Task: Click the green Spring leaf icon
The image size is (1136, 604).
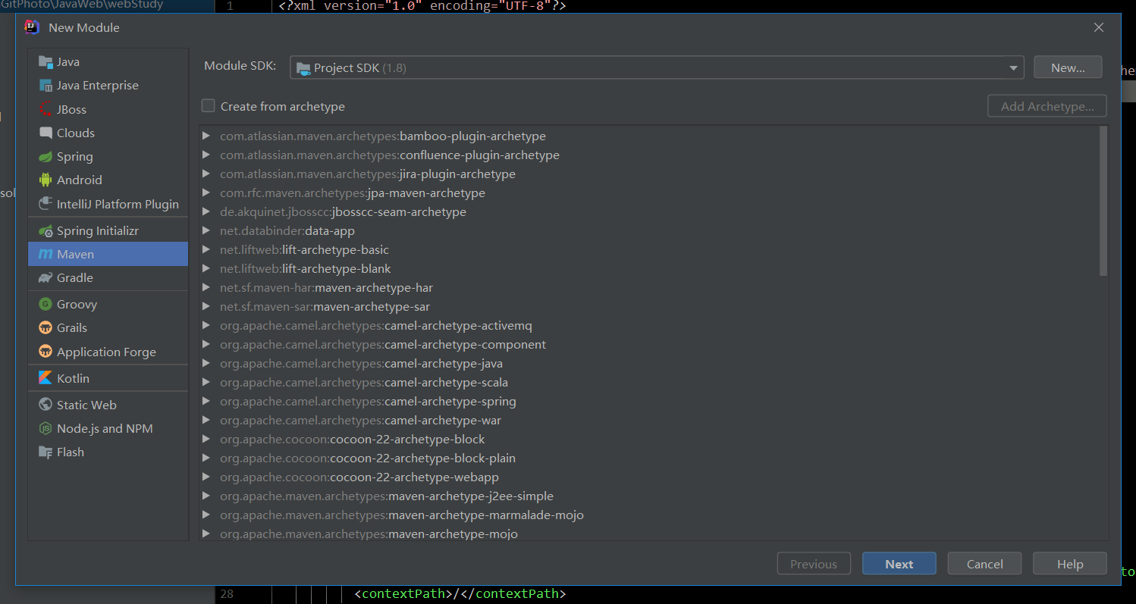Action: pos(46,156)
